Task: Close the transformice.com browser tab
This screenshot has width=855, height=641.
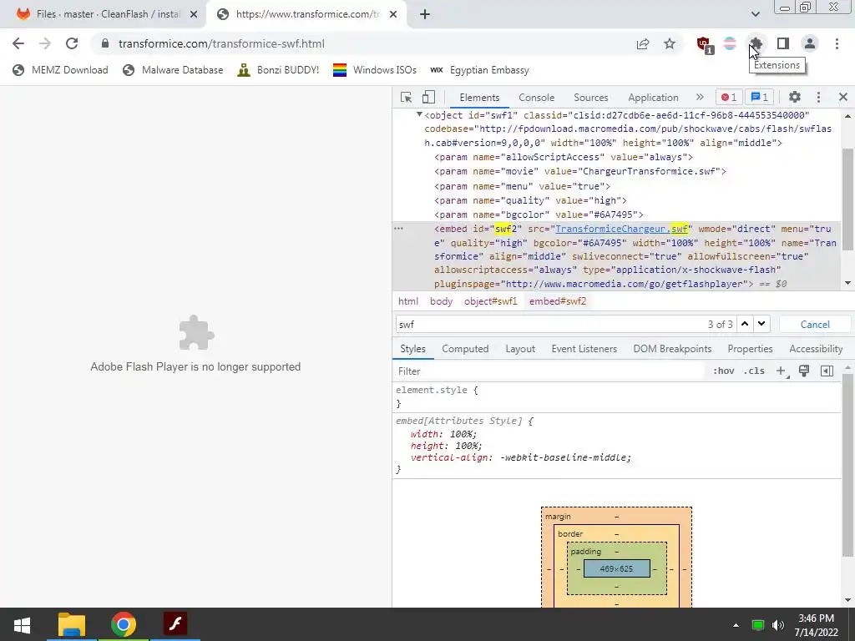Action: [x=393, y=15]
